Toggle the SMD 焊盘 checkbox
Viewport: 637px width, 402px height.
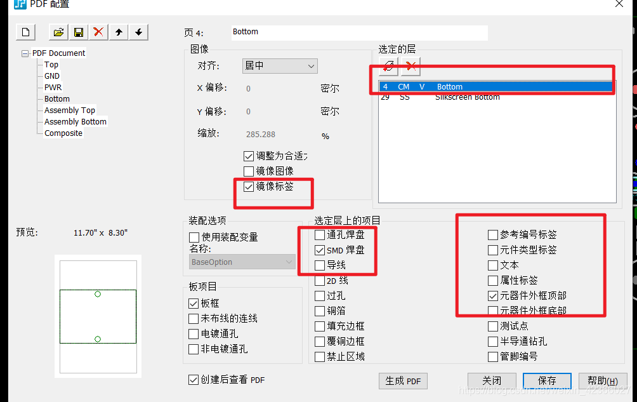point(320,250)
